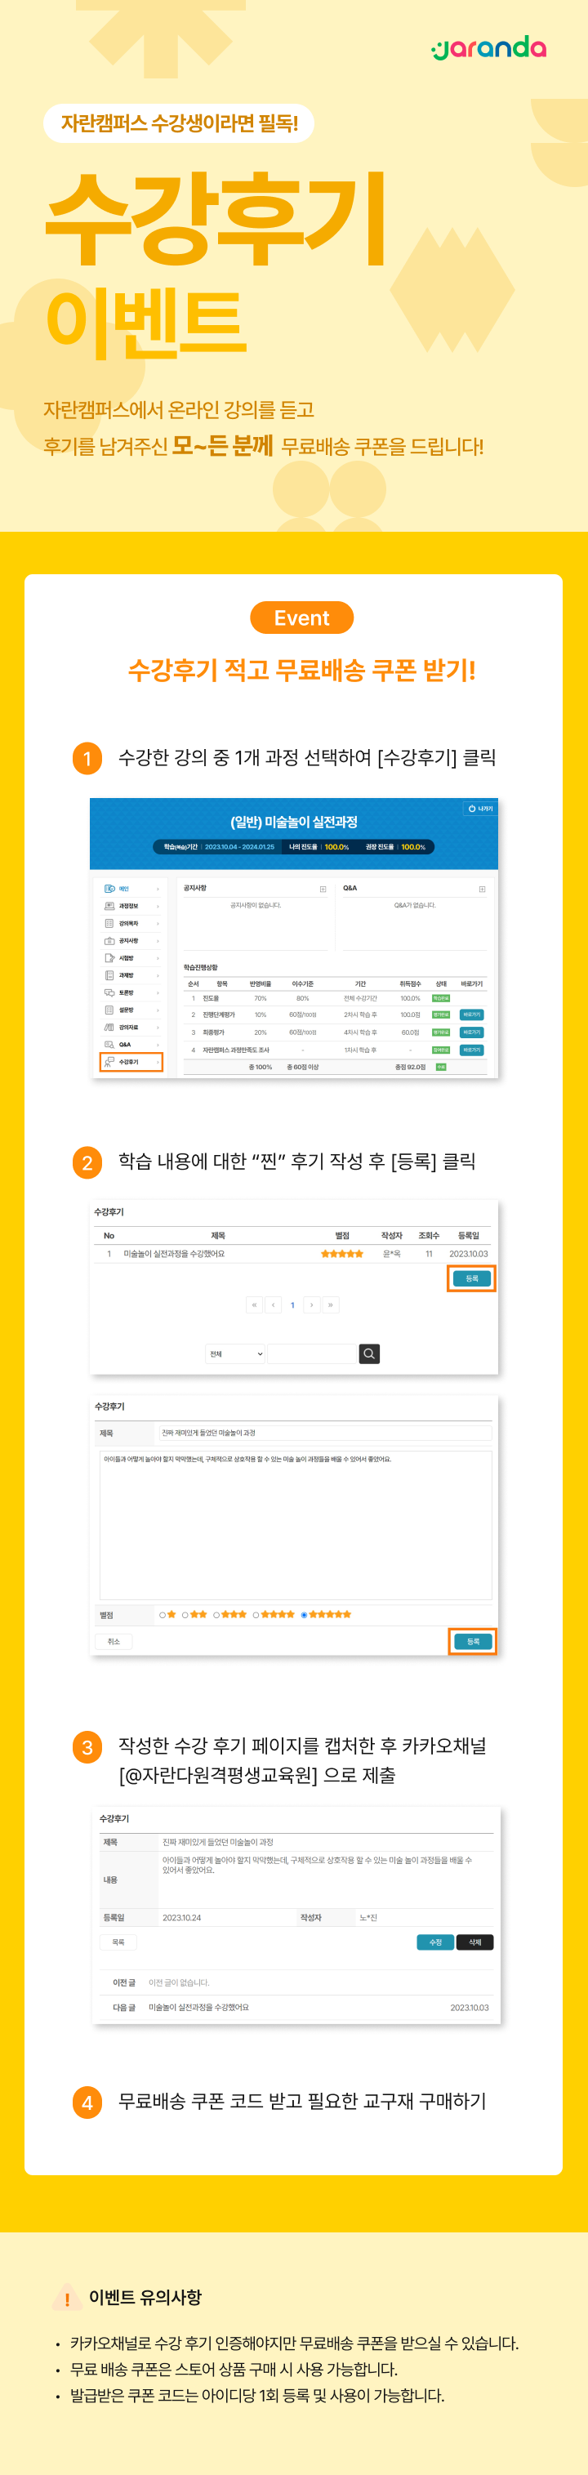This screenshot has height=2475, width=588.
Task: Click 취소 on the review form
Action: click(x=114, y=1641)
